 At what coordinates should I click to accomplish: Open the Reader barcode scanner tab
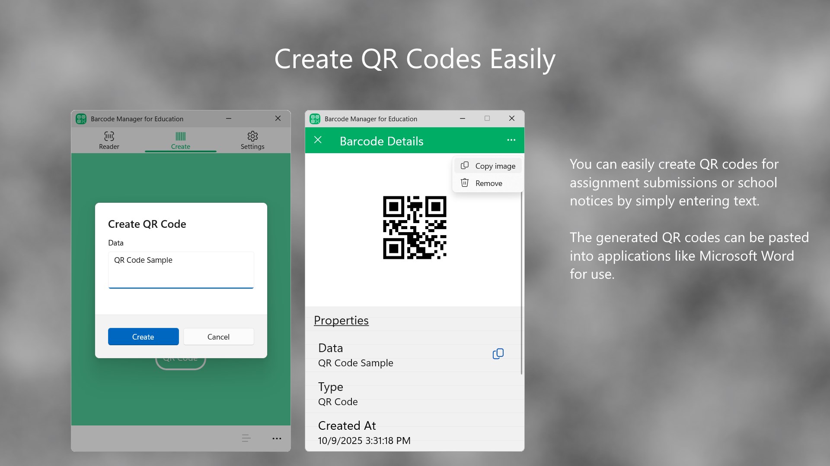109,140
